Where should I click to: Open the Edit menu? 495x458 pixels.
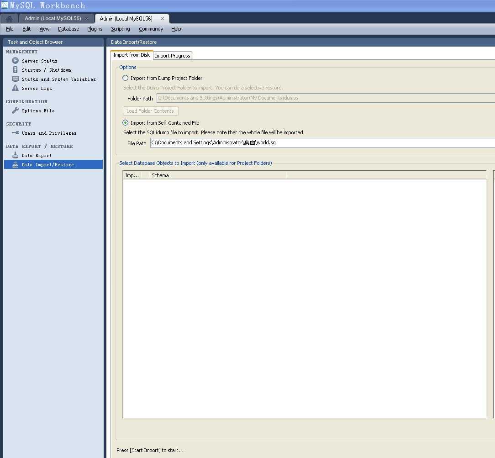26,29
